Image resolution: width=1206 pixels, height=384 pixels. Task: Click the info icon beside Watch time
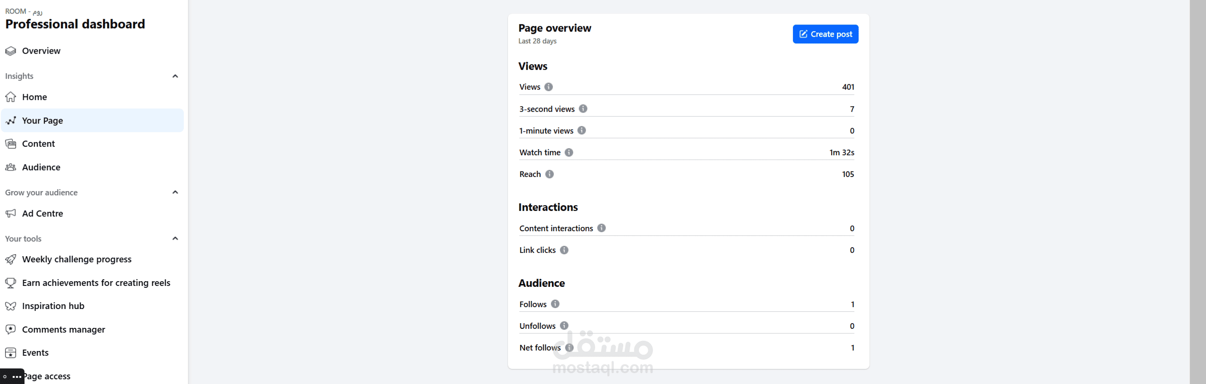(569, 152)
